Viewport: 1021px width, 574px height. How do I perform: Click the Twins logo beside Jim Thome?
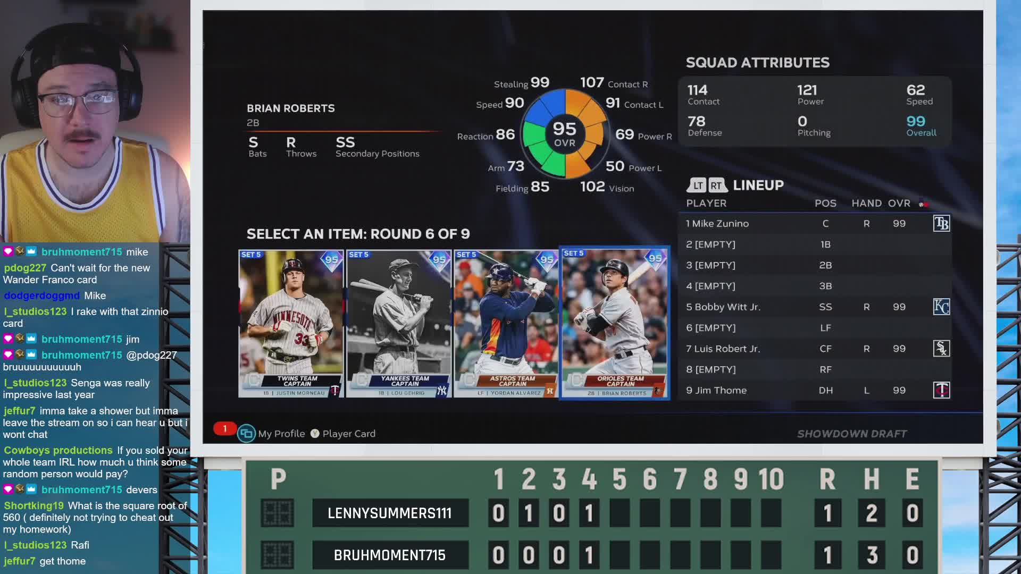pos(941,390)
